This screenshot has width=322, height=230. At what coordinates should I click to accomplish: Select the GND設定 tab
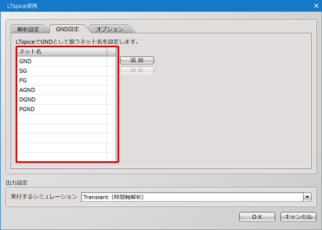pos(68,29)
